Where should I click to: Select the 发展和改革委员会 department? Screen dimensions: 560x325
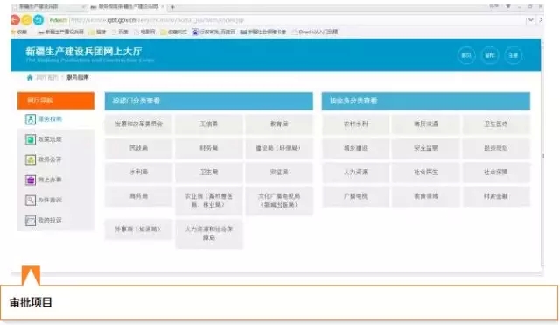point(138,124)
